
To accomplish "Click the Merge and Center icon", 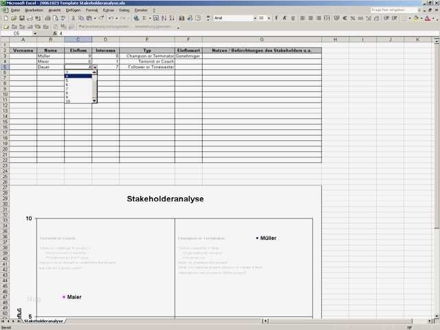I will tap(327, 19).
